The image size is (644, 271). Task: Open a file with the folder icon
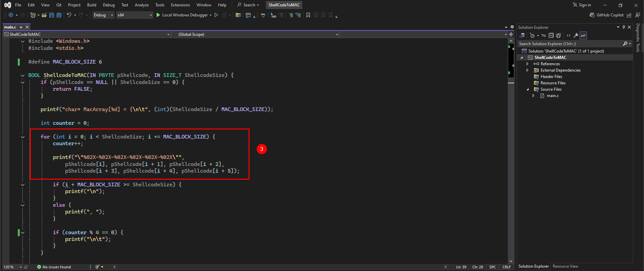pos(44,15)
